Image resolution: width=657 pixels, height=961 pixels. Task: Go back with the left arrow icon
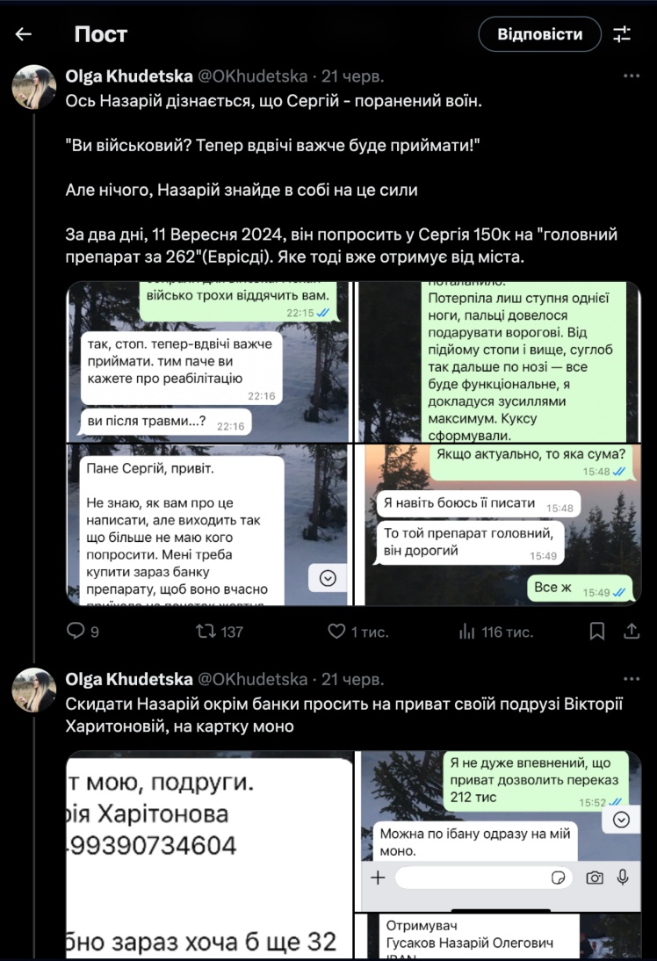(x=24, y=34)
